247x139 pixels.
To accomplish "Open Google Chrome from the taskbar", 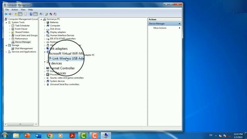I will 50,136.
